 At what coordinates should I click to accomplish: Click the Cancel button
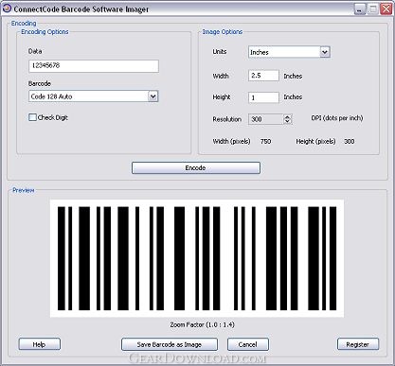coord(248,344)
